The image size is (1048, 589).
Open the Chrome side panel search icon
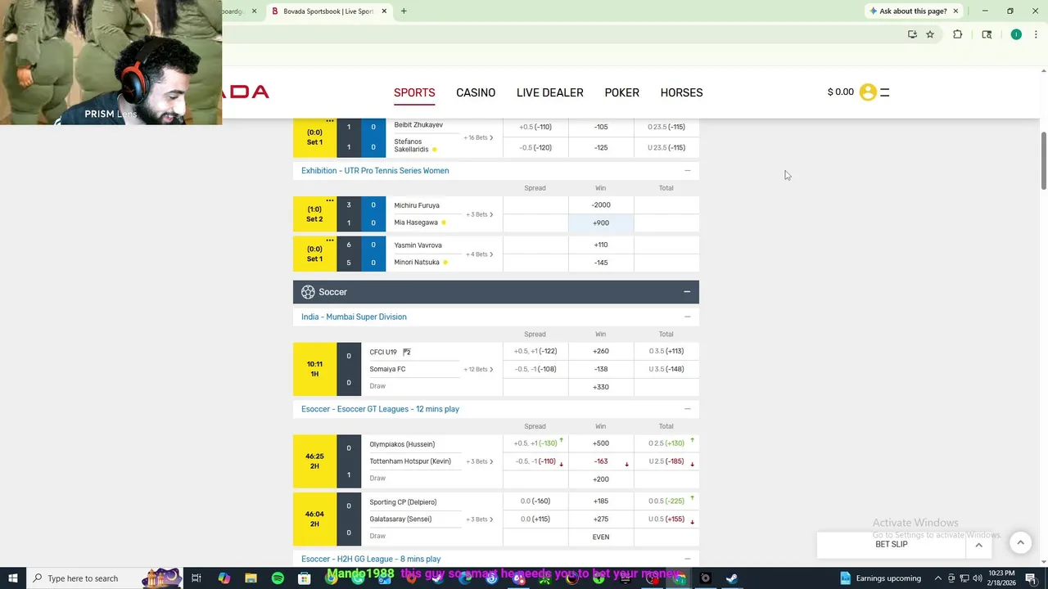tap(987, 34)
